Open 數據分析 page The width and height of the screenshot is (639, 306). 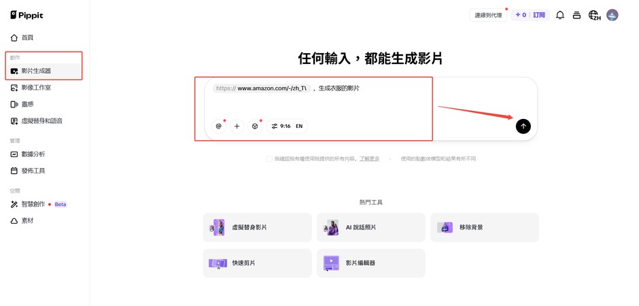pyautogui.click(x=44, y=154)
